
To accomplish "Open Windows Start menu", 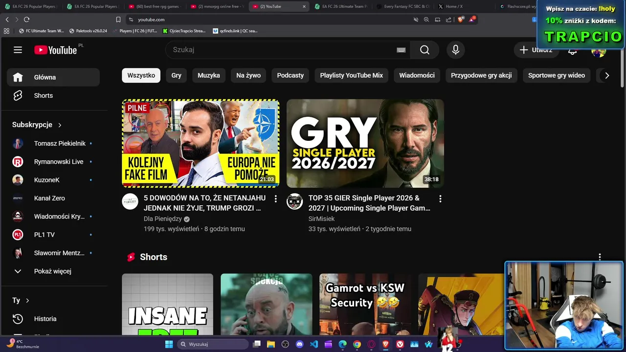I will click(x=169, y=344).
